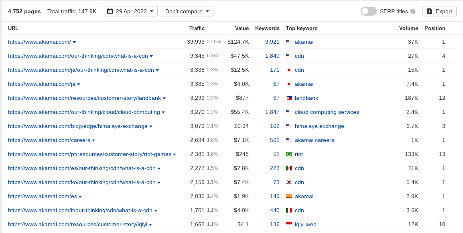Click the Philippines flag next to landbank
The height and width of the screenshot is (233, 463).
pos(289,98)
